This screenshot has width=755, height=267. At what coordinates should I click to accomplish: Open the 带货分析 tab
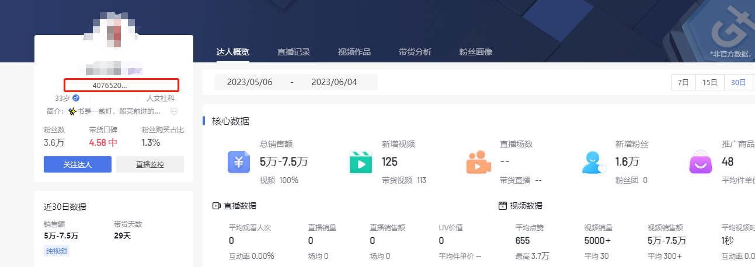click(x=415, y=52)
